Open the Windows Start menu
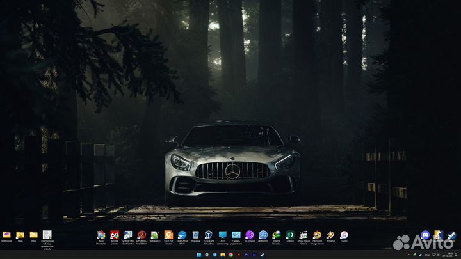461x259 pixels. (198, 255)
